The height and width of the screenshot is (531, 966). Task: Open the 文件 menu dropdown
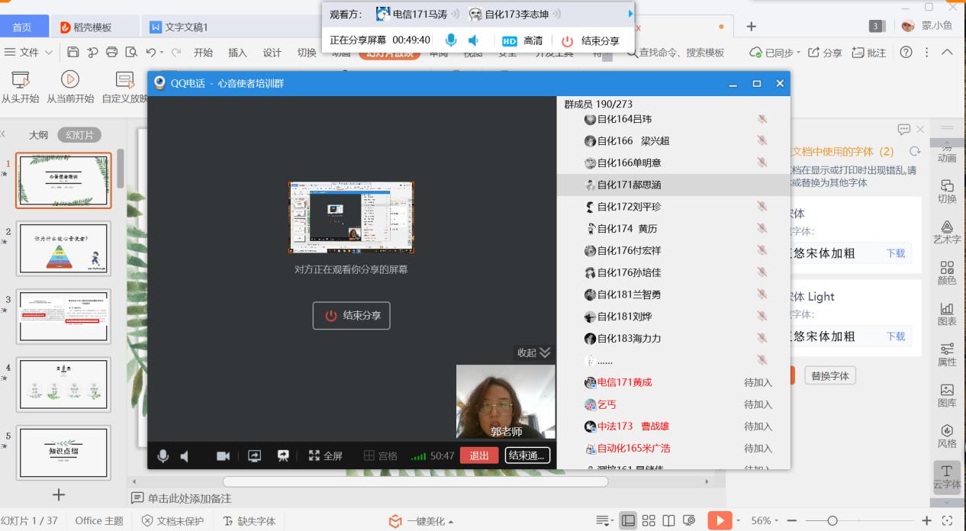29,53
